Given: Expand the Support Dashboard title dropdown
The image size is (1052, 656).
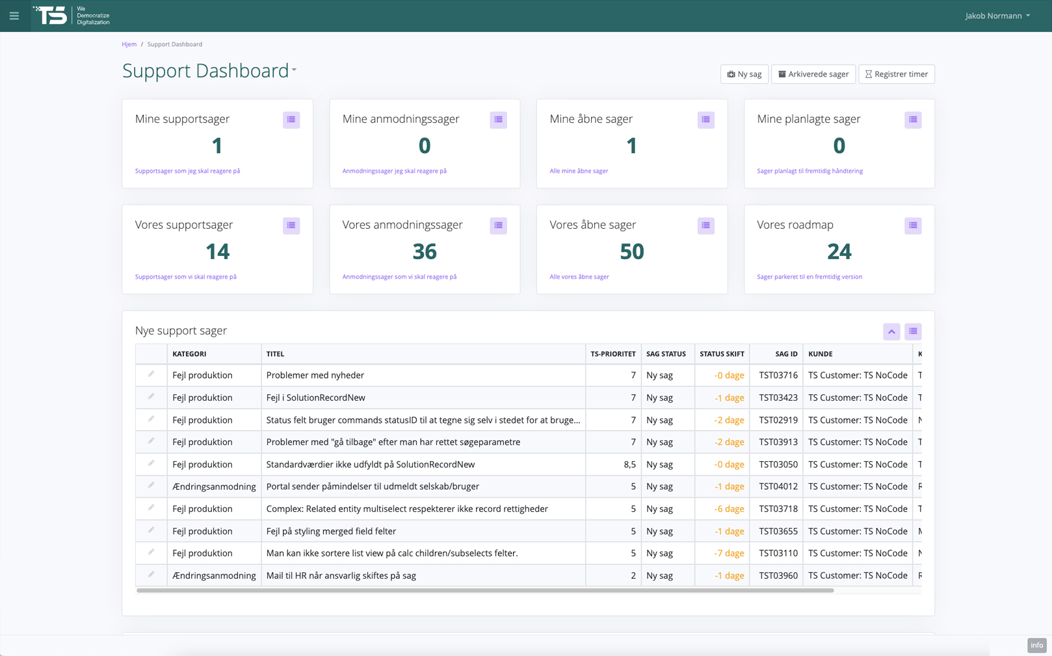Looking at the screenshot, I should [x=295, y=70].
